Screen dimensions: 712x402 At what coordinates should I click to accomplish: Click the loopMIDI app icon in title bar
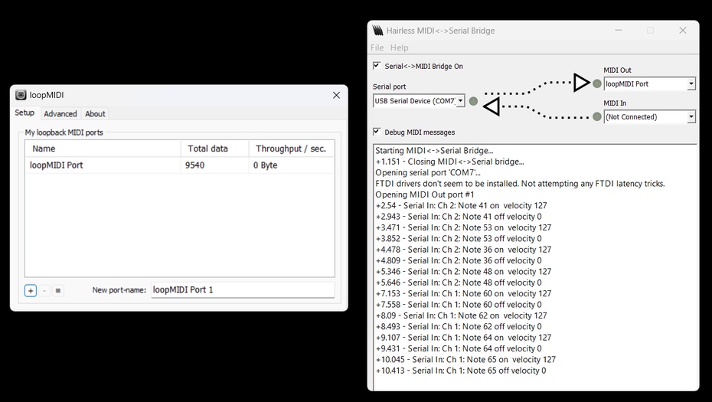21,95
